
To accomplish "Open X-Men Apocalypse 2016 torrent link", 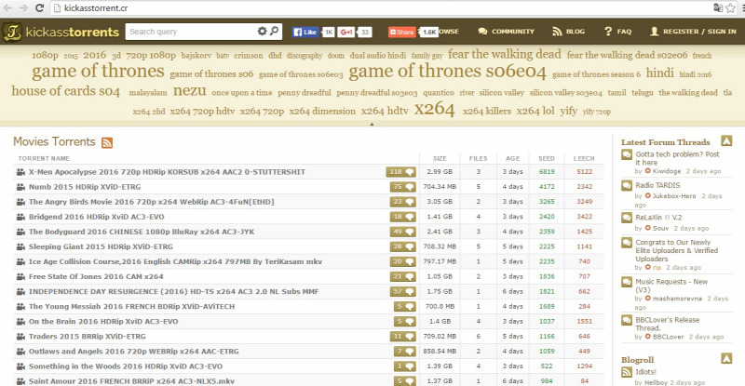I will coord(167,172).
